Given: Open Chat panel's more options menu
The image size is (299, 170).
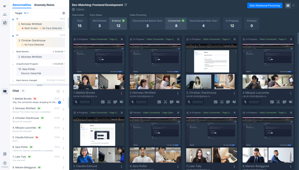Looking at the screenshot, I should click(x=64, y=91).
